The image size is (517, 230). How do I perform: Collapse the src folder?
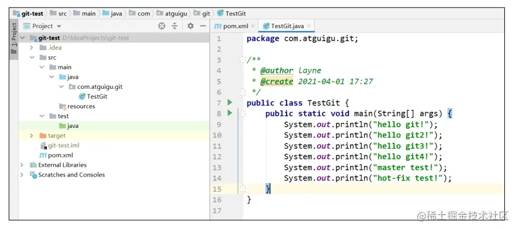[x=32, y=57]
